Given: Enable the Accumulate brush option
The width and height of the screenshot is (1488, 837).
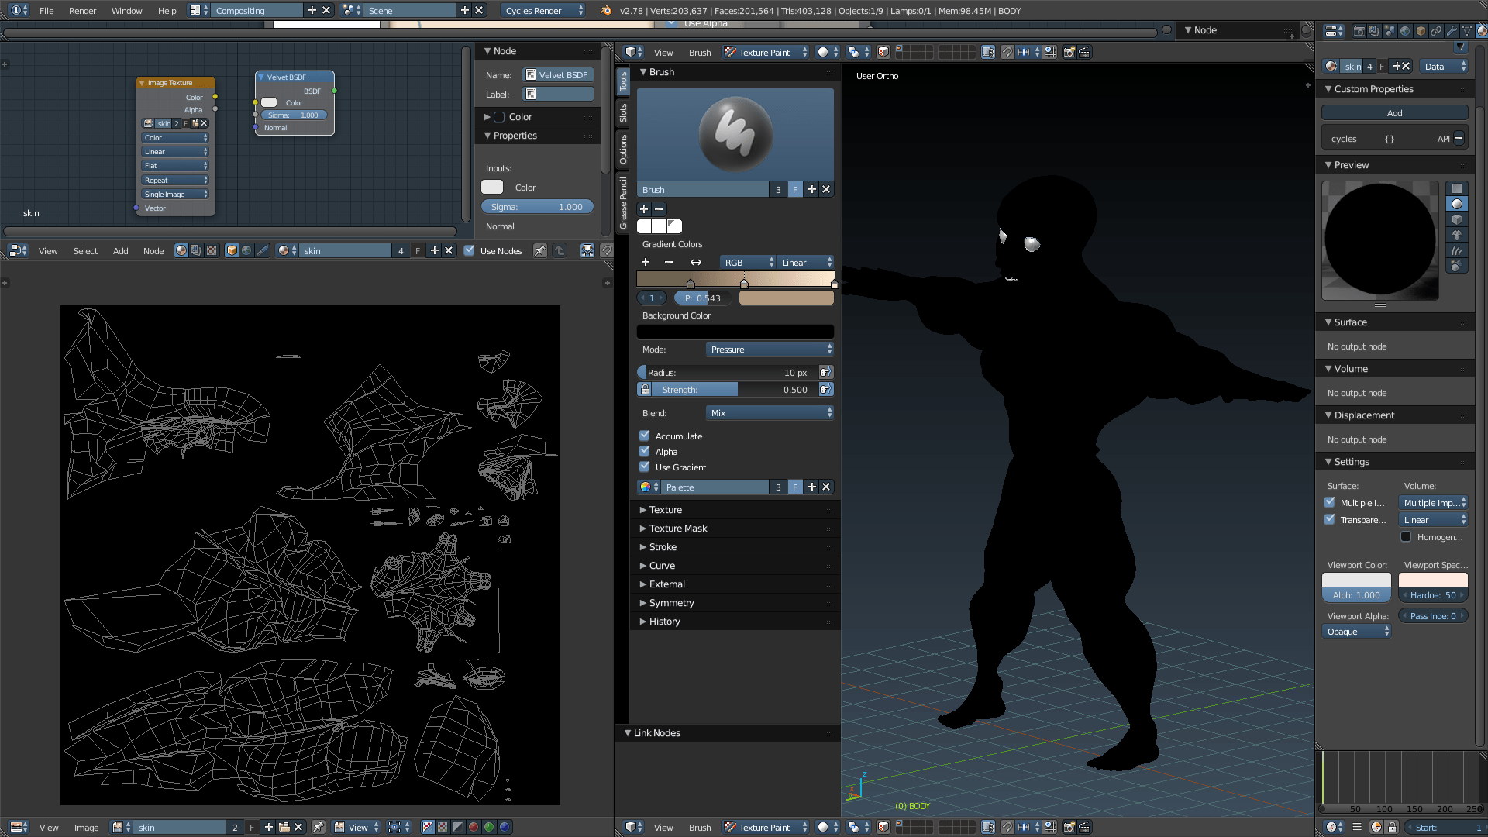Looking at the screenshot, I should 645,436.
